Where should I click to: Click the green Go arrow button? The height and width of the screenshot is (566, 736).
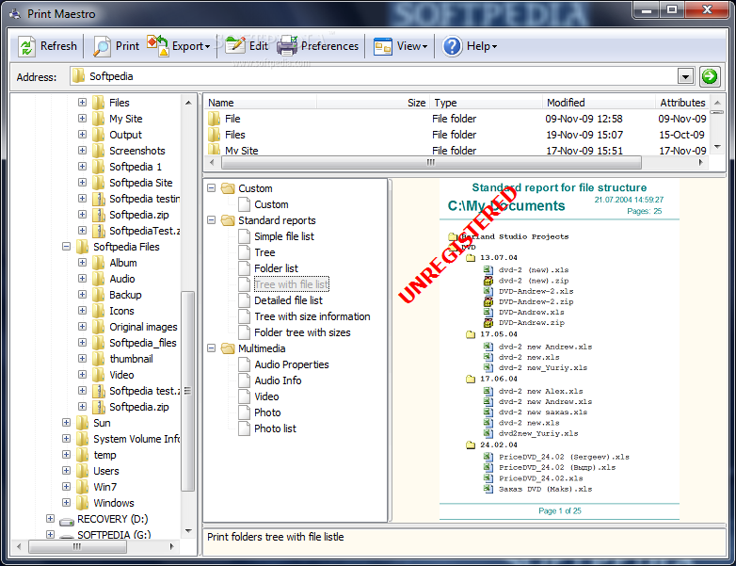[710, 76]
